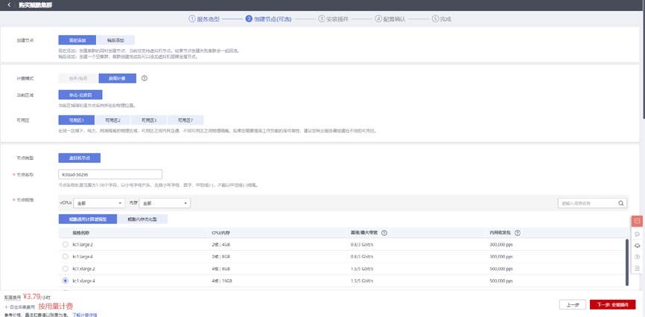Select the kc1.large.4 radio button
The image size is (645, 317).
65,257
